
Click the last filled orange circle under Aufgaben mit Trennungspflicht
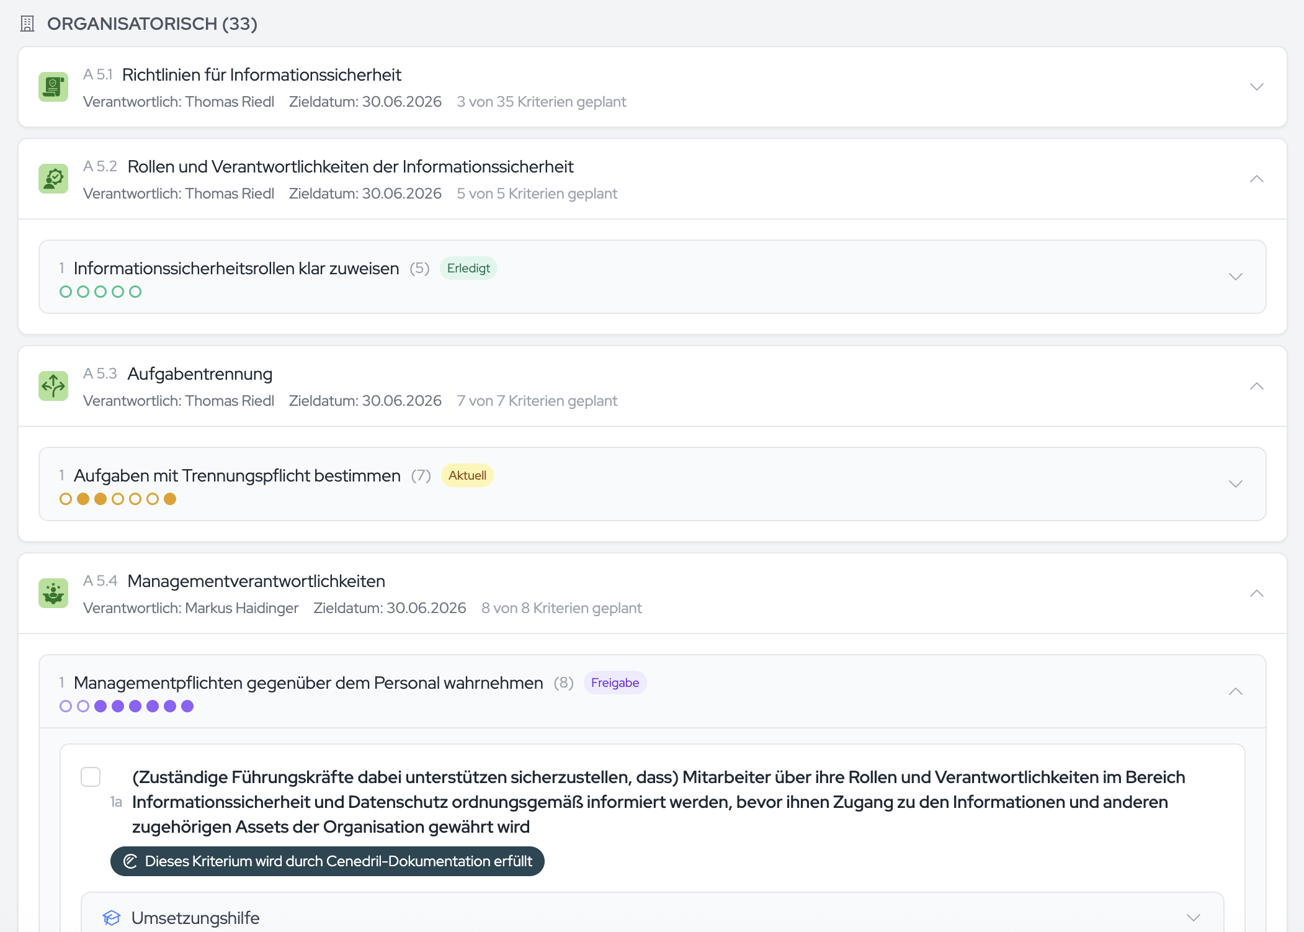tap(170, 499)
